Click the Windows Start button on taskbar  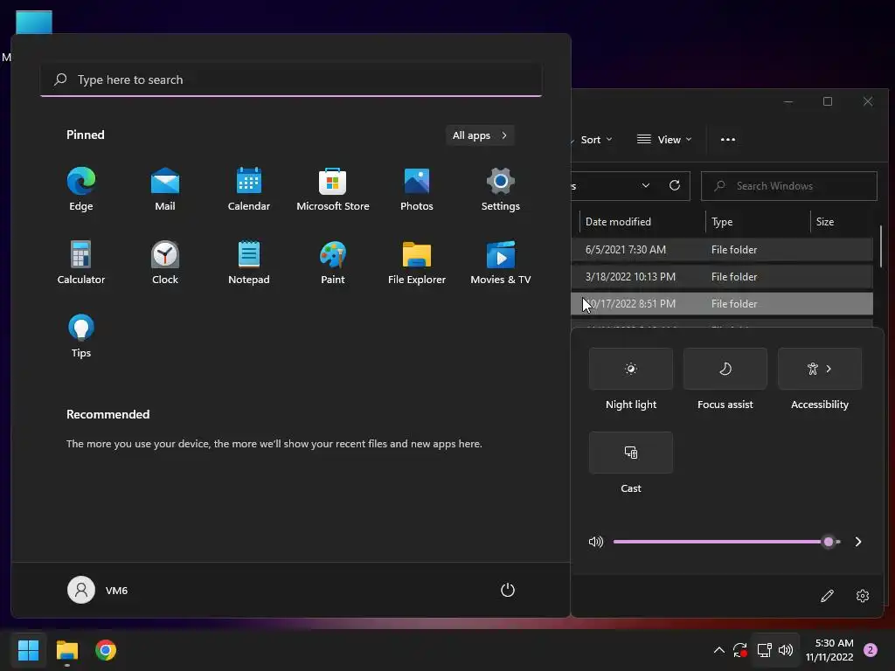click(28, 650)
